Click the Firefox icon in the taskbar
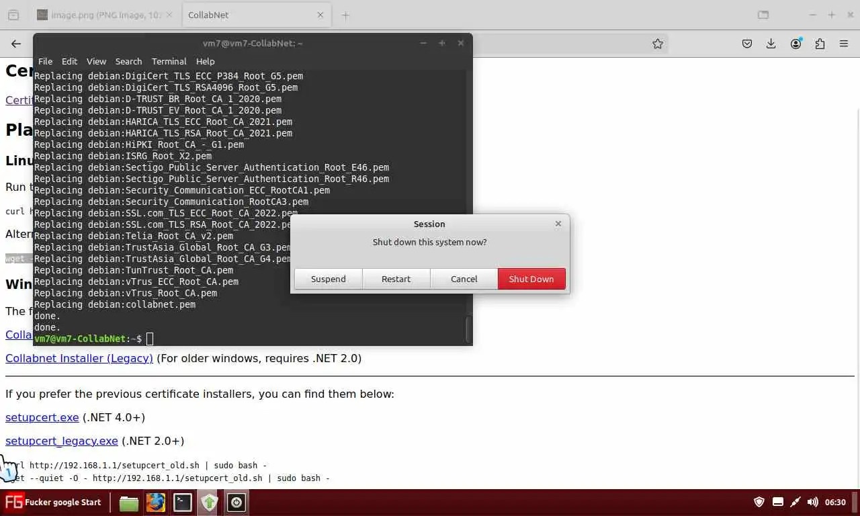Viewport: 860px width, 516px height. tap(156, 502)
